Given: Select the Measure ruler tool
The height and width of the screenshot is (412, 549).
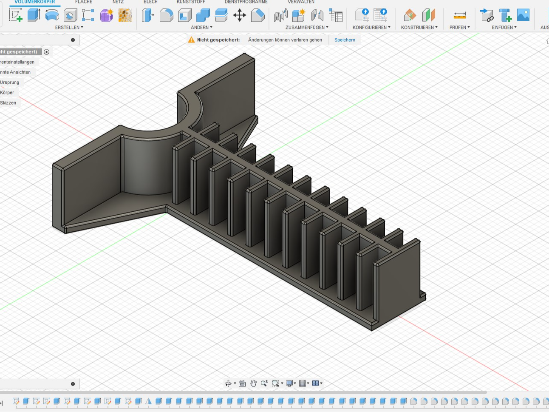Looking at the screenshot, I should pyautogui.click(x=459, y=16).
